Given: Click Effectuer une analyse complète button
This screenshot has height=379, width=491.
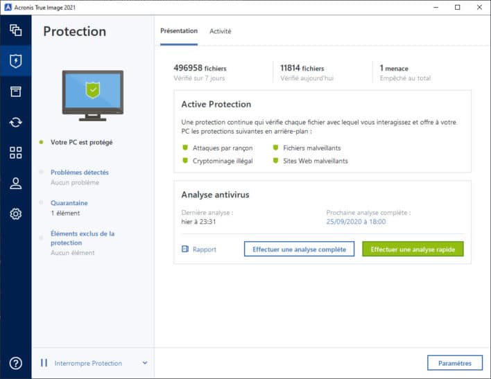Looking at the screenshot, I should coord(299,249).
